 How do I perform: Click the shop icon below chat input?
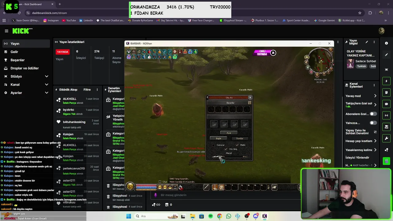(x=167, y=204)
